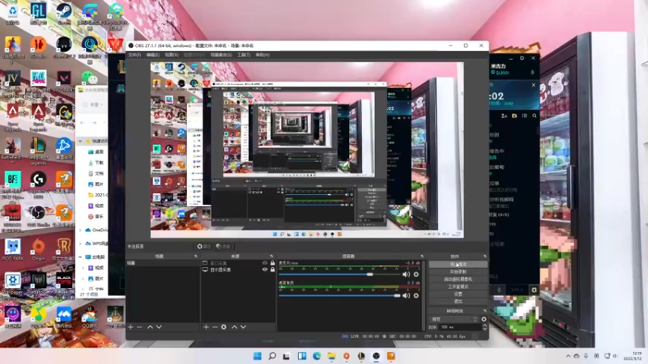Click Audio Mixer vertical scrollbar
The width and height of the screenshot is (648, 364).
point(424,294)
